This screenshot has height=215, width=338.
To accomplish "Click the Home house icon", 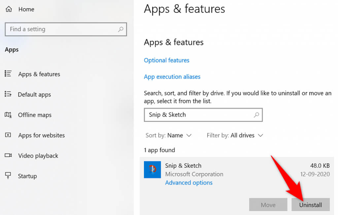I will [x=8, y=9].
